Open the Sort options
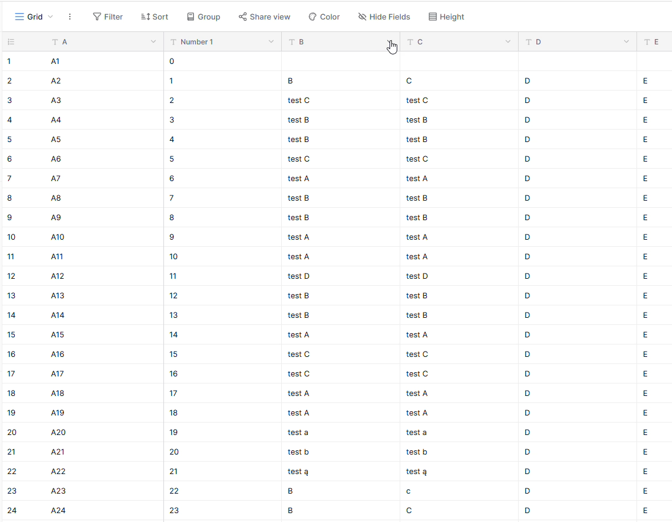672x522 pixels. 155,17
